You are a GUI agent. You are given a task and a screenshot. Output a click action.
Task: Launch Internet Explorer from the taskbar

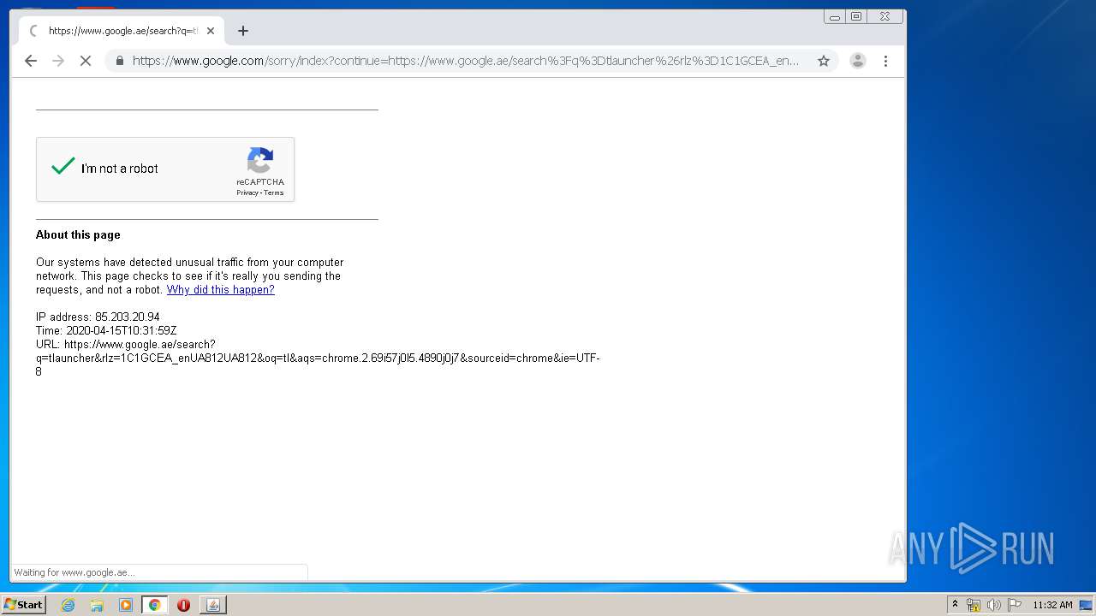(x=68, y=605)
